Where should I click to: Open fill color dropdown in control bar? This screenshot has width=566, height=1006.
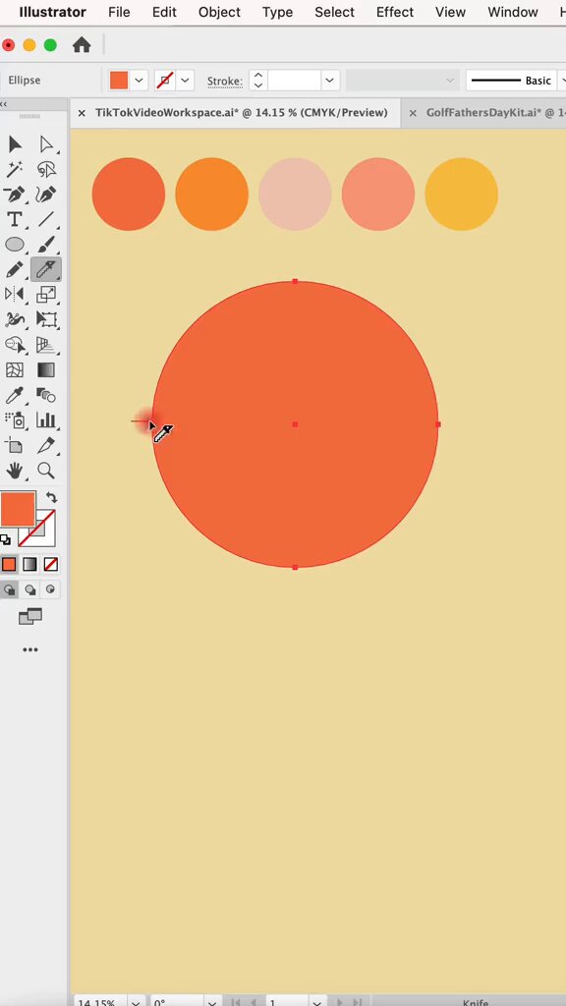pyautogui.click(x=140, y=81)
